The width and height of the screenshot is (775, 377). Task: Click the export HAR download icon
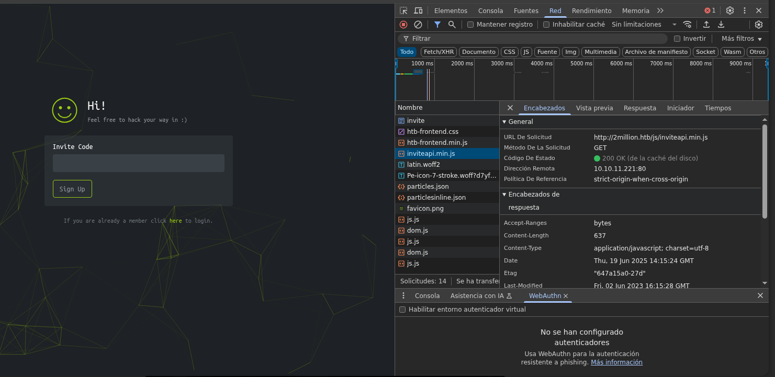(x=721, y=25)
